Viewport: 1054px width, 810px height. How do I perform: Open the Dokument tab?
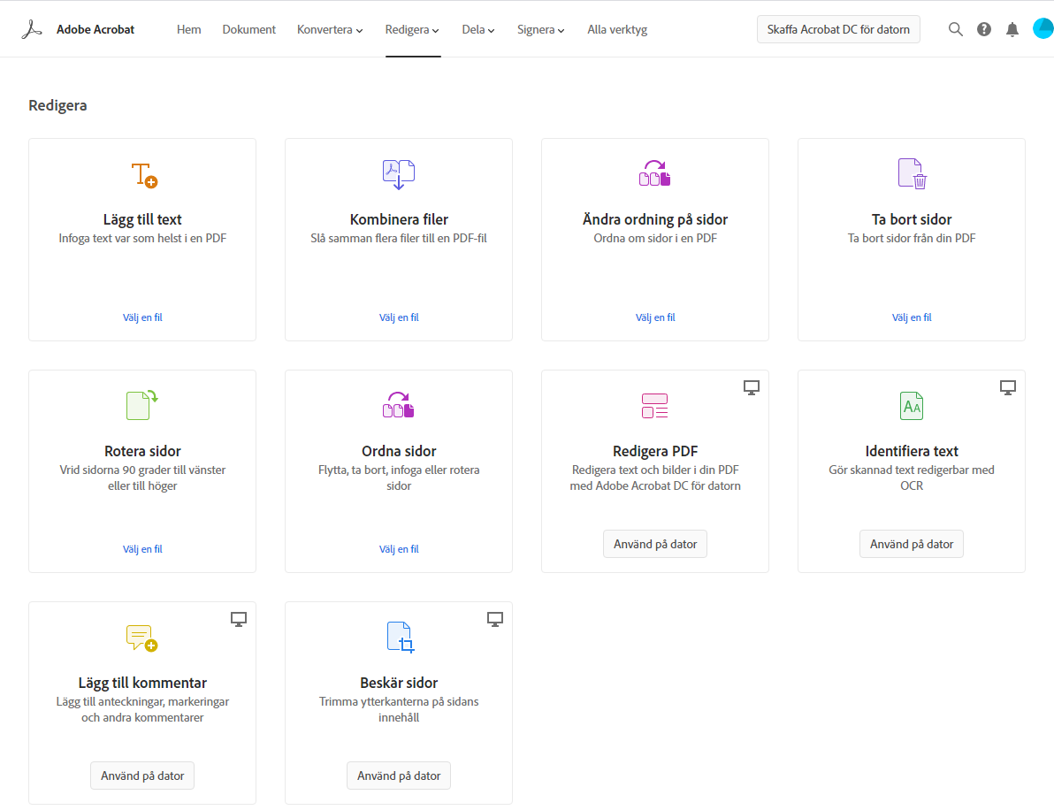[248, 29]
